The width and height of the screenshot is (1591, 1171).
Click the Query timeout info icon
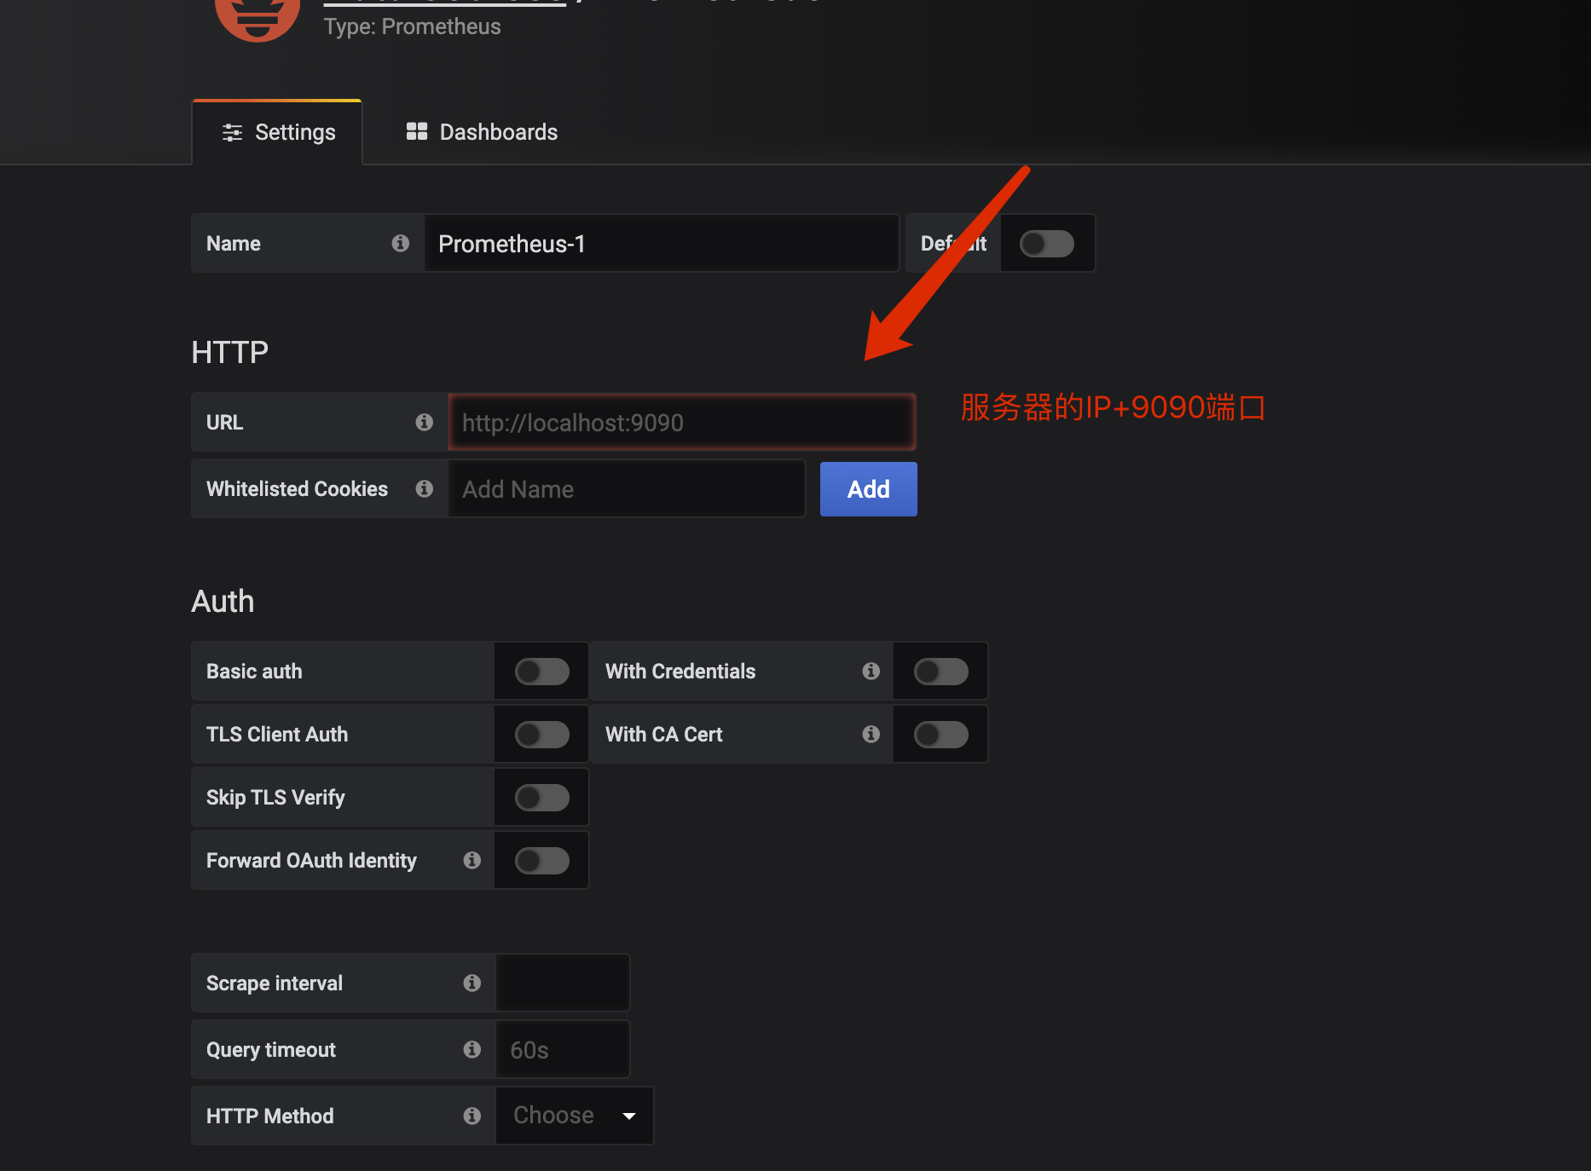coord(472,1050)
